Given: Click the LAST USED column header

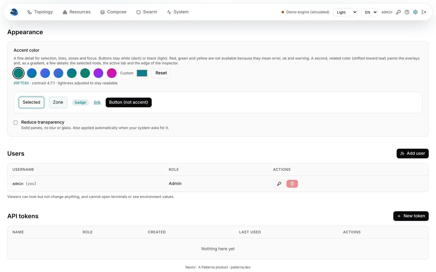Looking at the screenshot, I should tap(250, 232).
